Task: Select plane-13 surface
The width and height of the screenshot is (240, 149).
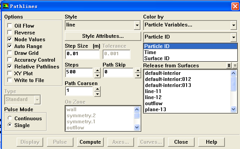Action: (187, 109)
